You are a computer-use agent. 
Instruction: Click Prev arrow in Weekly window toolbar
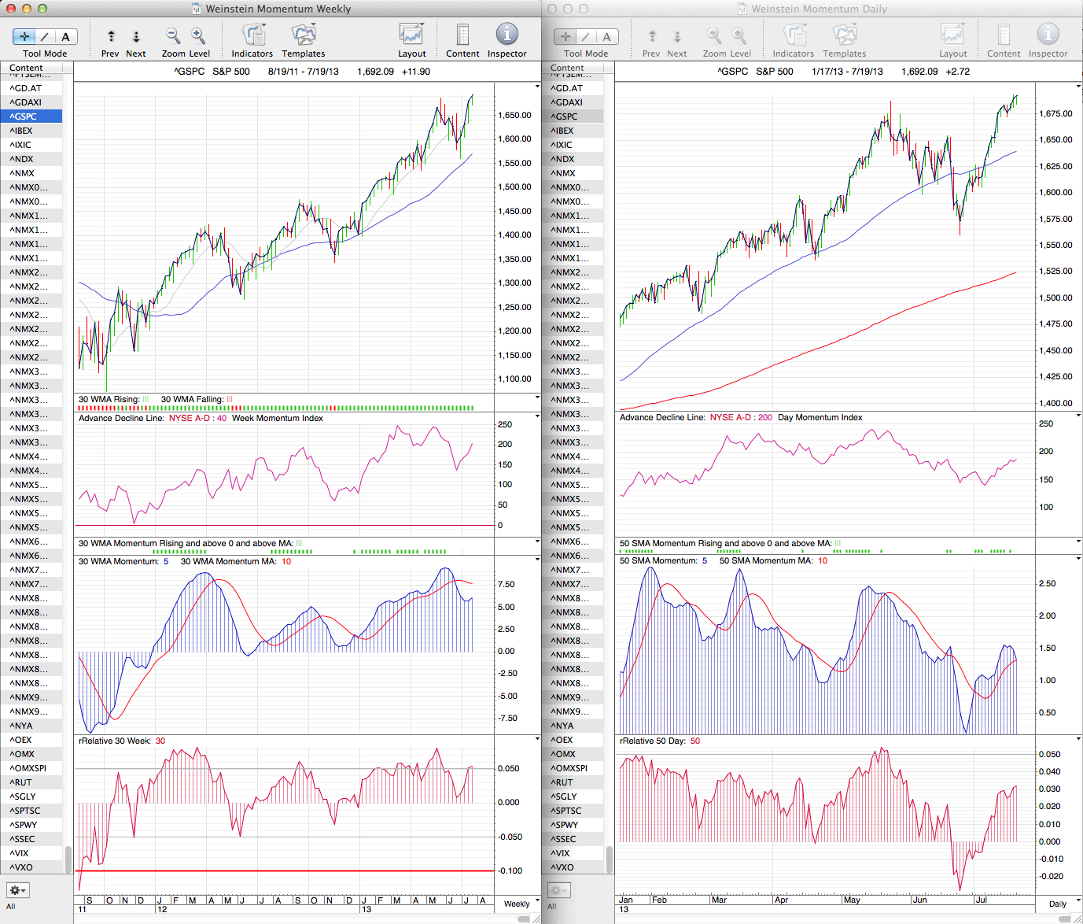click(111, 37)
